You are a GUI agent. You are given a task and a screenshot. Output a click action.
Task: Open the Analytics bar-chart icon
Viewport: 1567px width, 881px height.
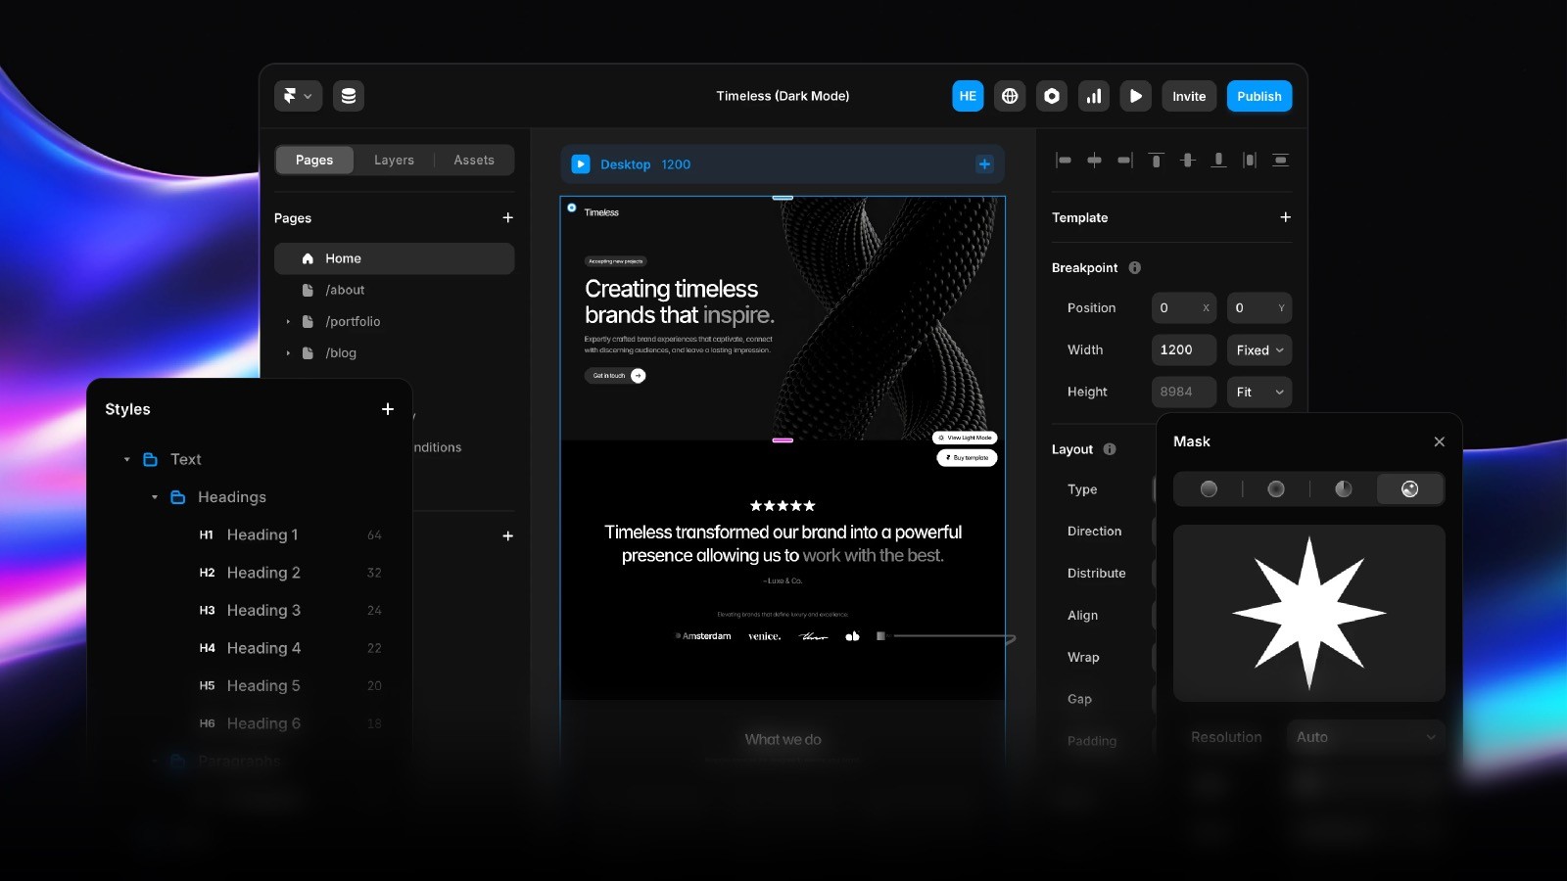point(1094,96)
